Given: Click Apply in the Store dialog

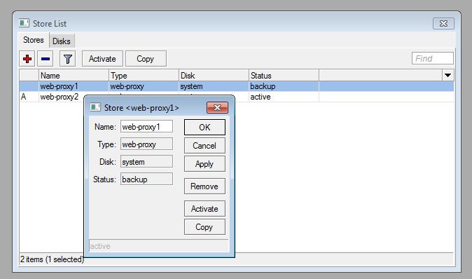Looking at the screenshot, I should tap(204, 164).
